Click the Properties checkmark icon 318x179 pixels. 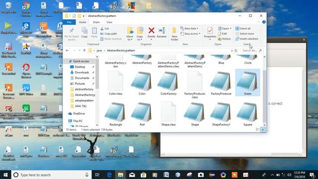pos(210,30)
